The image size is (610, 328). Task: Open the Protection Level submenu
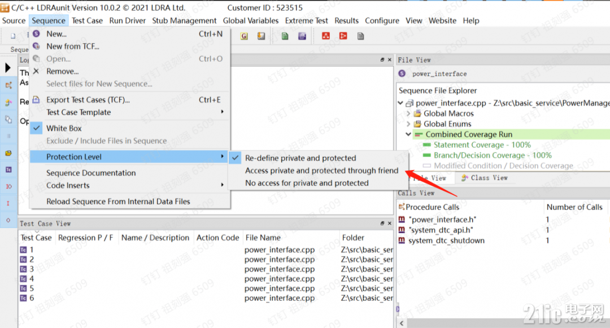(130, 156)
